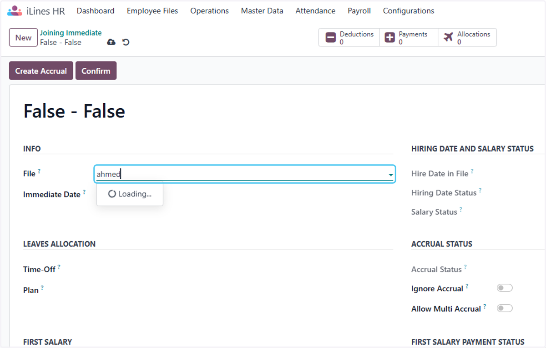Click the discard changes undo icon

(x=126, y=42)
